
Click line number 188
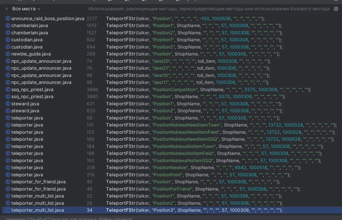click(x=91, y=153)
